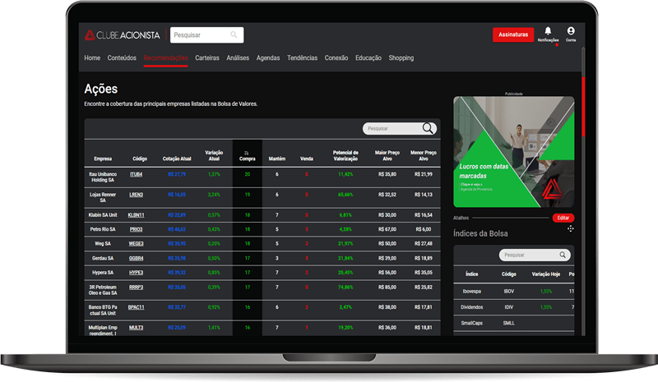658x382 pixels.
Task: Sort by the Mantém column header
Action: click(x=277, y=159)
